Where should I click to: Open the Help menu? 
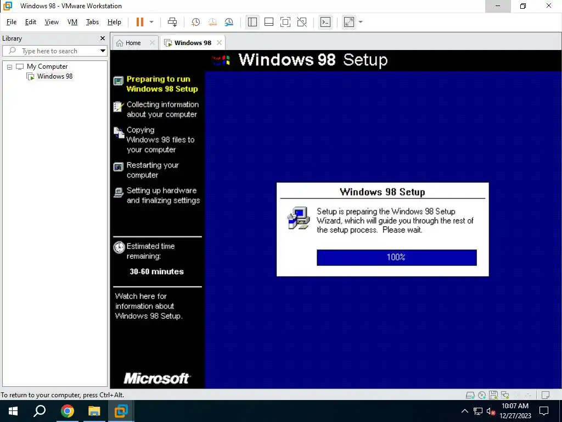point(114,22)
